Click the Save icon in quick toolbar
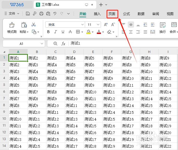The height and width of the screenshot is (150, 178). (28, 14)
